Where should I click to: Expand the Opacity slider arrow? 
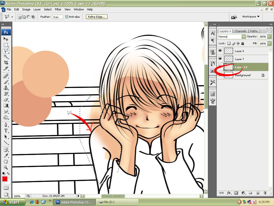269,36
